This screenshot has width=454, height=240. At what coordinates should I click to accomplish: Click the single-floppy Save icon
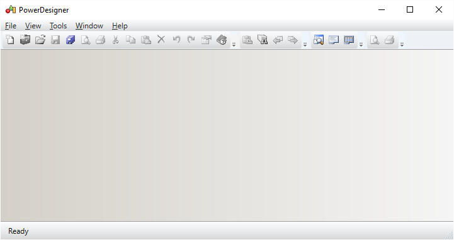coord(55,40)
